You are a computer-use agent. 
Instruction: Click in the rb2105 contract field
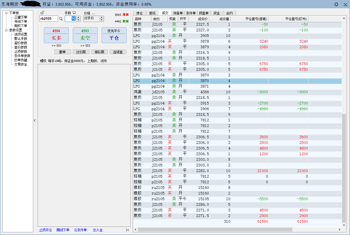click(x=48, y=18)
